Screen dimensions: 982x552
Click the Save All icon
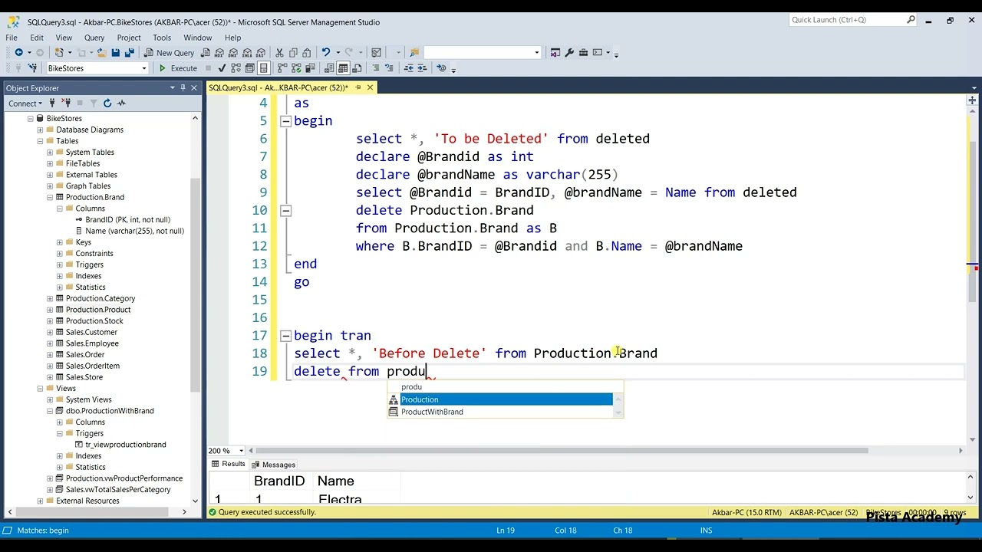tap(129, 53)
